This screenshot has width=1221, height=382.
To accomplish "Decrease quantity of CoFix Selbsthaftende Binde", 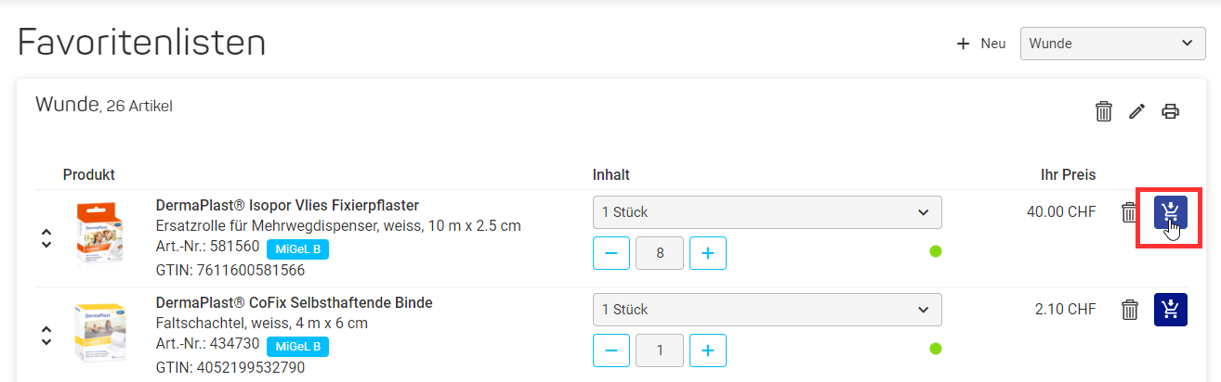I will click(x=611, y=350).
